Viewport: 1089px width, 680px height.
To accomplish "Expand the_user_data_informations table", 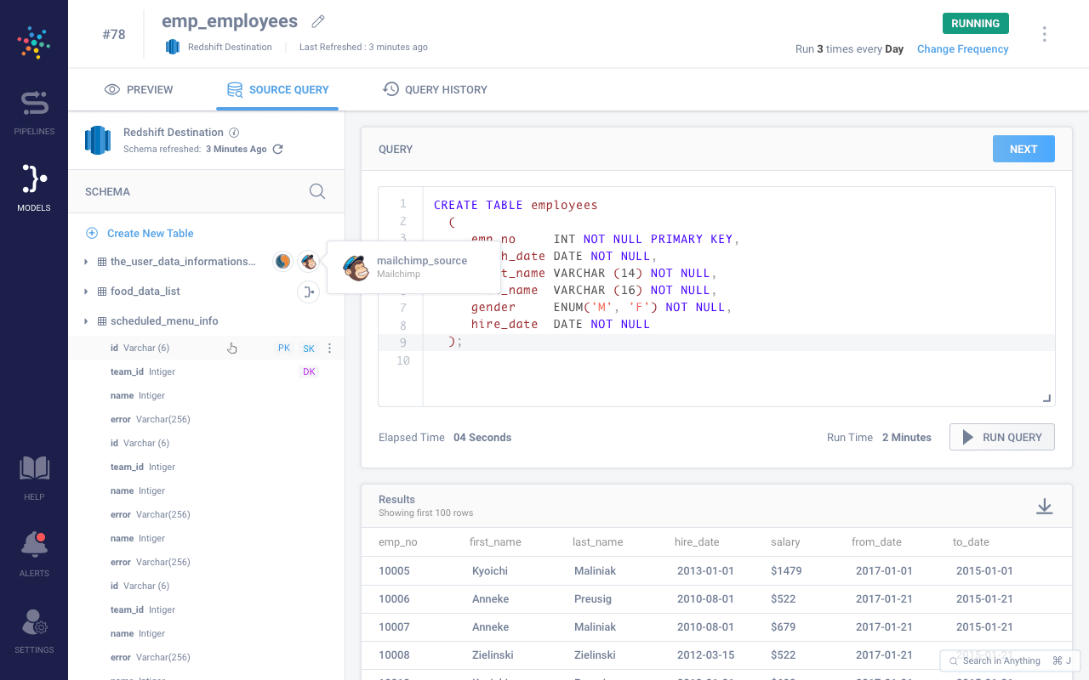I will coord(86,262).
